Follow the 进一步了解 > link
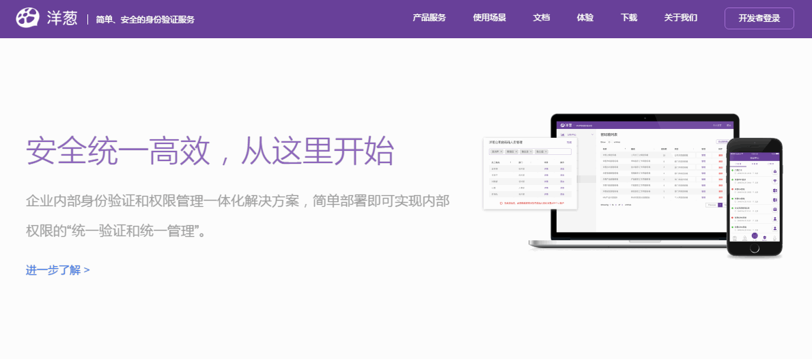Image resolution: width=812 pixels, height=359 pixels. tap(58, 270)
